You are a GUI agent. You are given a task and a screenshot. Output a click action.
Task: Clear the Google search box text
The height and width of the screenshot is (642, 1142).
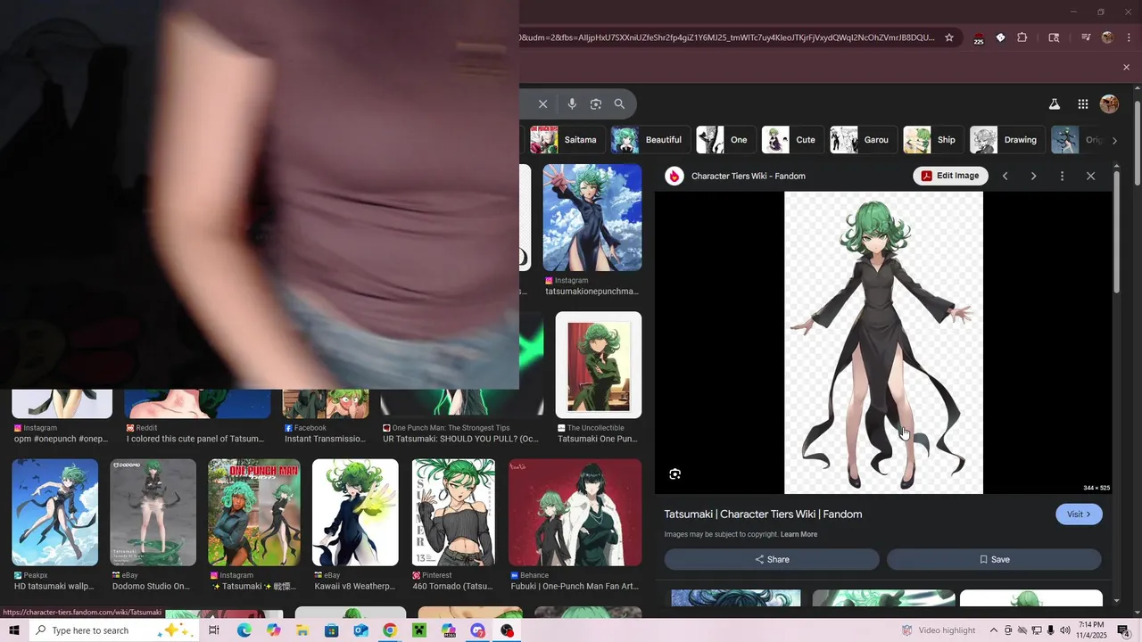(542, 103)
